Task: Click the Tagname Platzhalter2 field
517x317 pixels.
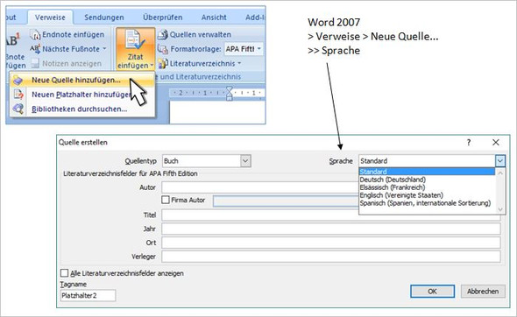Action: (88, 295)
